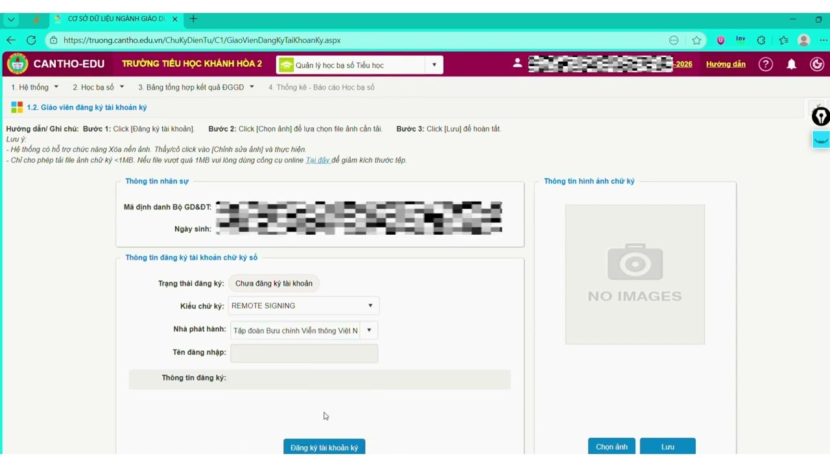Click the user account person icon
Screen dimensions: 830x467
coord(517,64)
